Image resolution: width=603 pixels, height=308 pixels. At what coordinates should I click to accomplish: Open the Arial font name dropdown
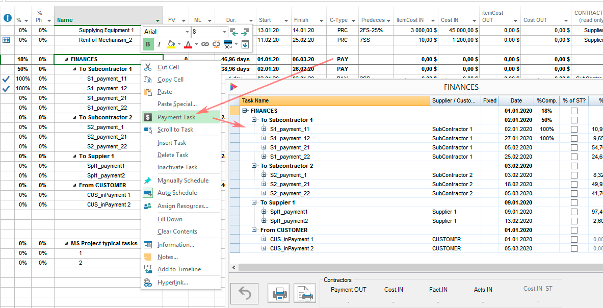(x=187, y=32)
